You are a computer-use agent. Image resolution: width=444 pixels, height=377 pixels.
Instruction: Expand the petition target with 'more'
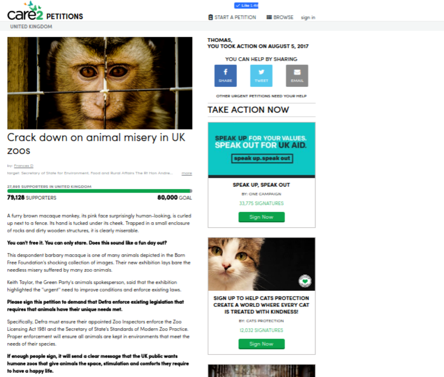[x=186, y=173]
